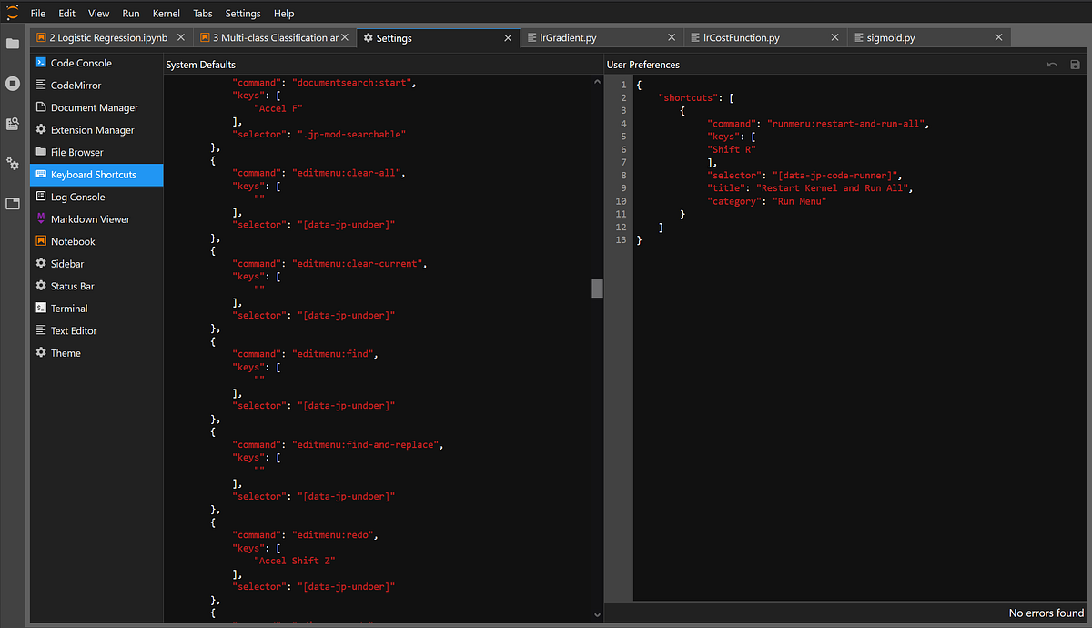This screenshot has width=1092, height=628.
Task: Select Status Bar settings
Action: click(x=96, y=286)
